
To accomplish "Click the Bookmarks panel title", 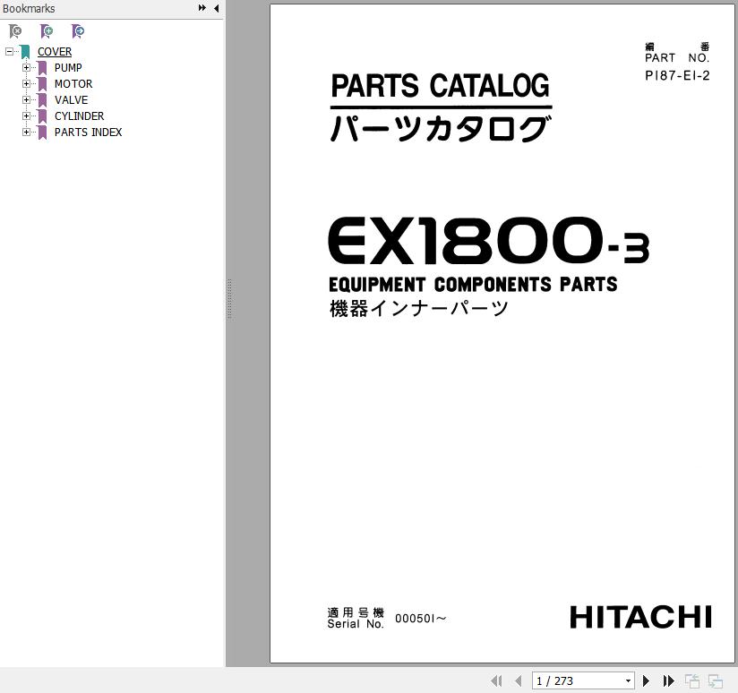I will point(29,8).
